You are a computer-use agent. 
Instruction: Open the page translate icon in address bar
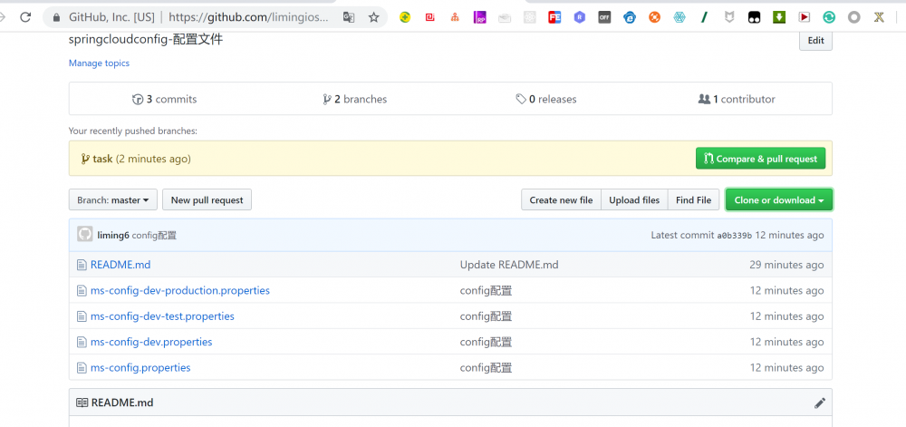coord(349,17)
